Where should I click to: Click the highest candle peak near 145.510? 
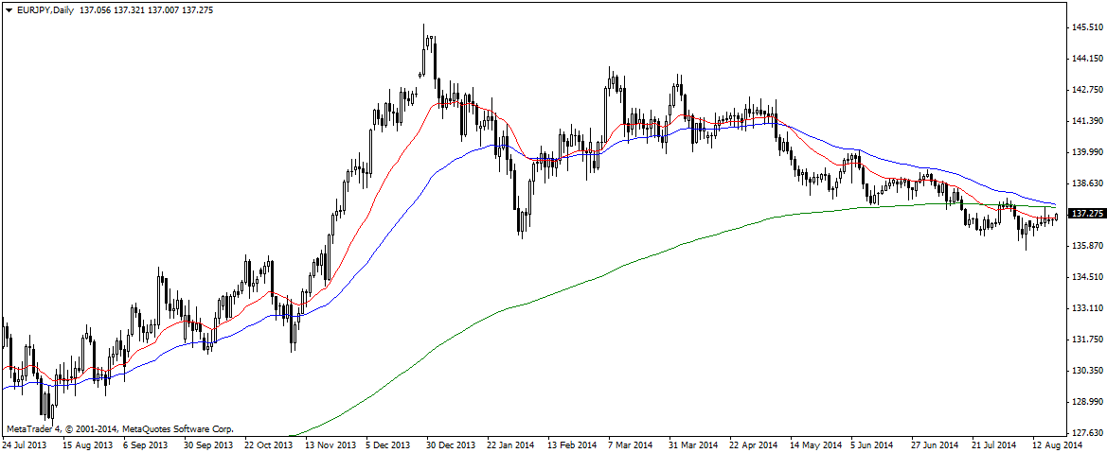tap(424, 28)
